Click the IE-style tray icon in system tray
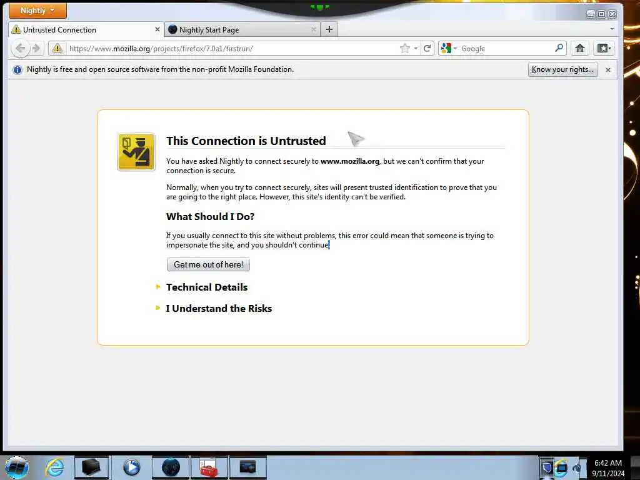640x480 pixels. coord(561,467)
